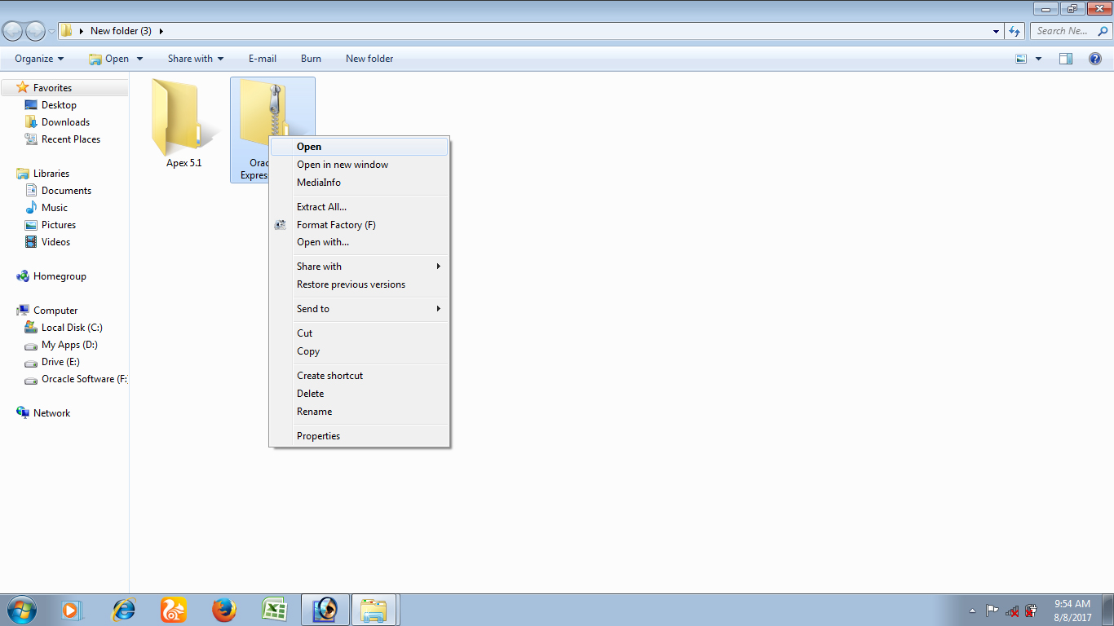Click the Burn toolbar button
Viewport: 1114px width, 626px height.
coord(311,58)
